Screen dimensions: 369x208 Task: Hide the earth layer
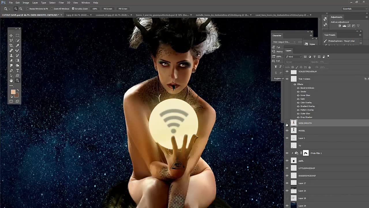tap(287, 161)
